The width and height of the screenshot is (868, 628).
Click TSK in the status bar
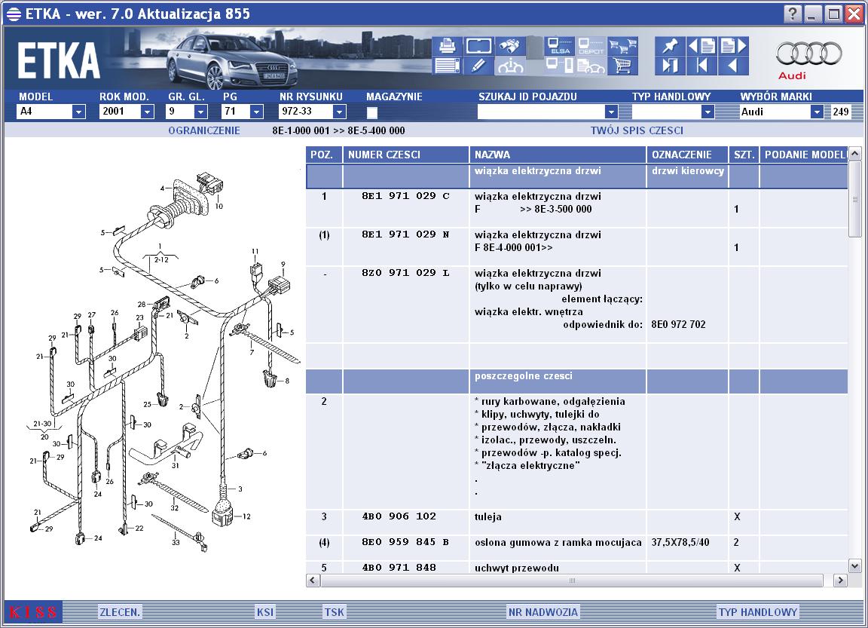[334, 612]
